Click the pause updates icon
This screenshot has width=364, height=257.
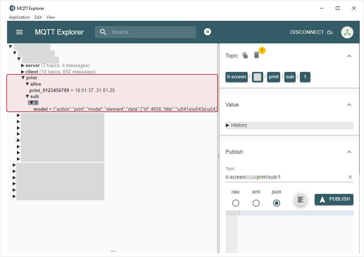pos(208,32)
